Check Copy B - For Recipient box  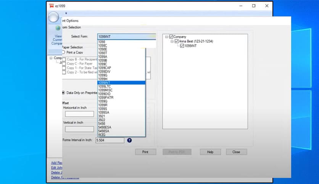click(x=64, y=59)
